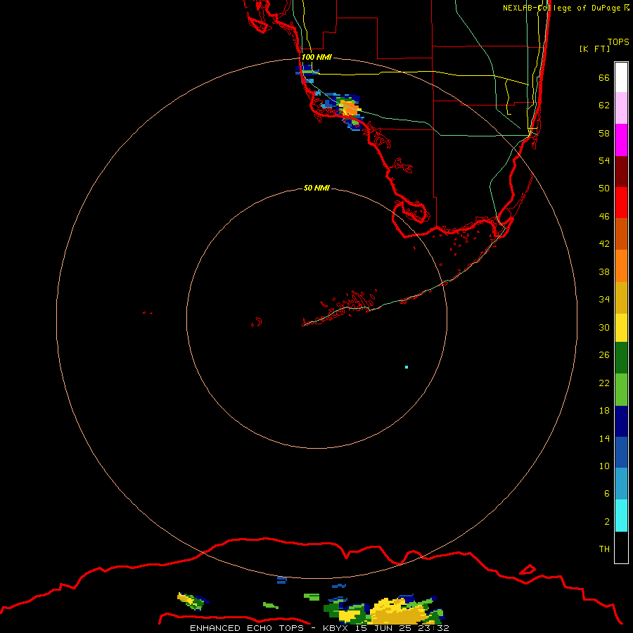
Task: Click the light green legend swatch near 22
Action: [621, 390]
